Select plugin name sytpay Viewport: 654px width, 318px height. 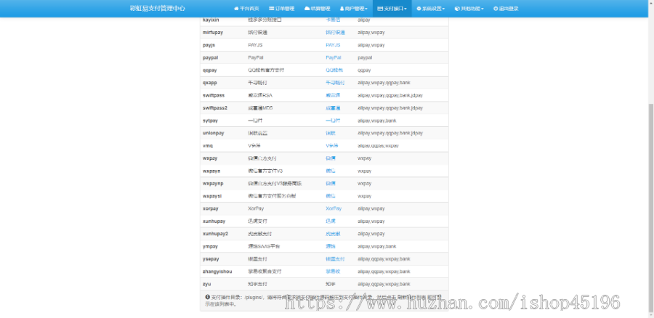coord(210,121)
